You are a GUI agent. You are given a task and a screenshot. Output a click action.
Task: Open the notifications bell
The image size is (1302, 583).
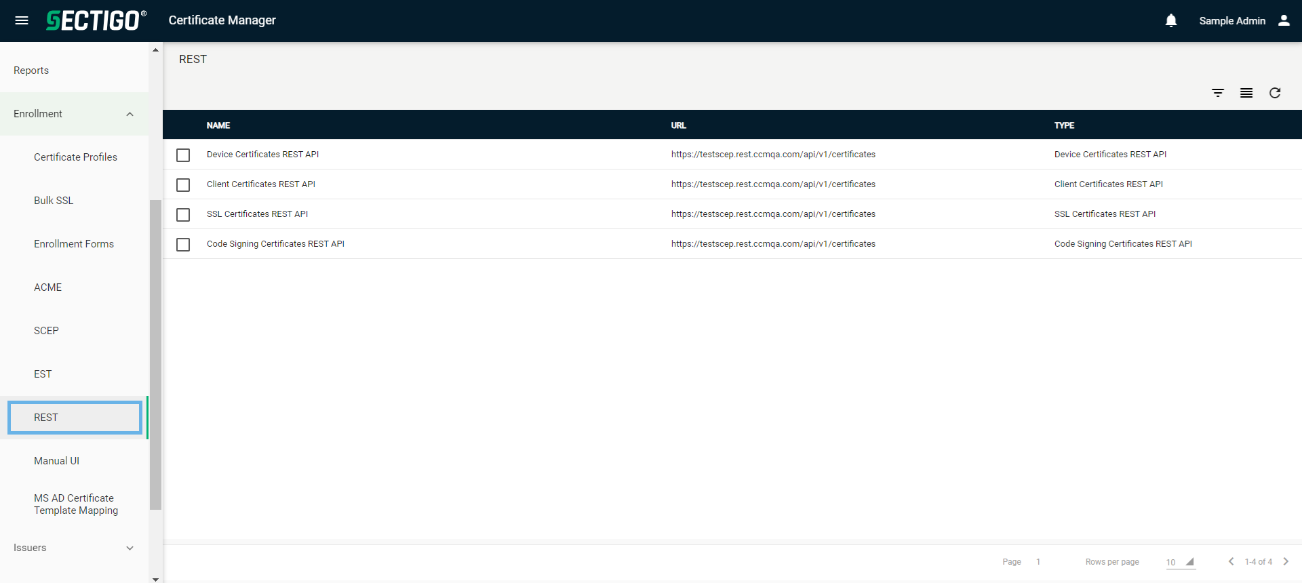tap(1171, 20)
